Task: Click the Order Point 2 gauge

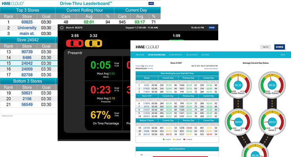Action: (272, 85)
